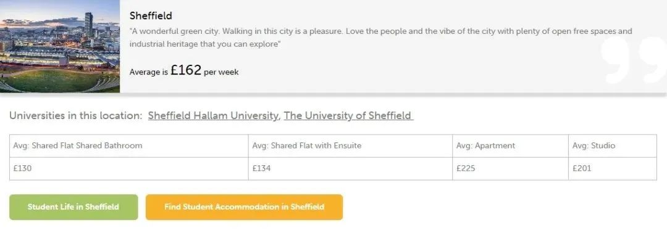Click the 'per week' text beside price
Viewport: 667px width, 230px height.
pyautogui.click(x=221, y=72)
